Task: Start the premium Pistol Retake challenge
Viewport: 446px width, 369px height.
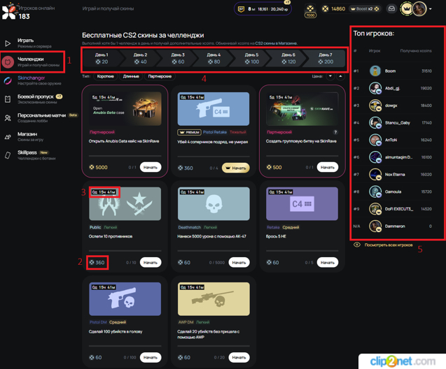Action: tap(236, 168)
